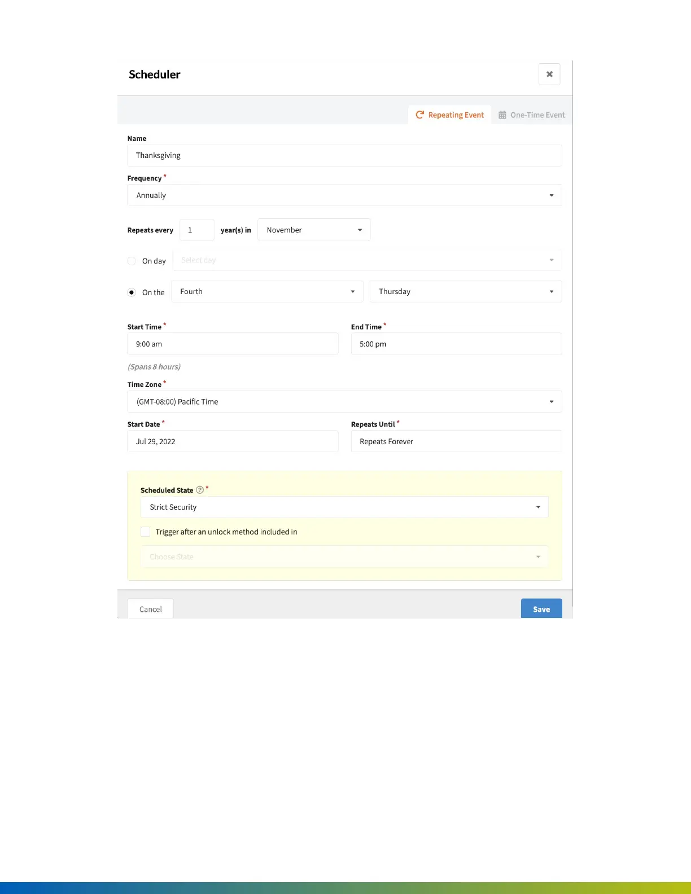Open the Frequency dropdown showing Annually
This screenshot has width=691, height=894.
tap(344, 195)
